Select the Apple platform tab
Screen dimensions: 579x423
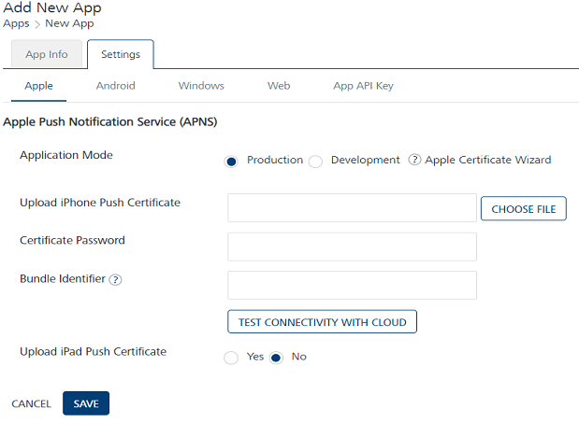(38, 86)
